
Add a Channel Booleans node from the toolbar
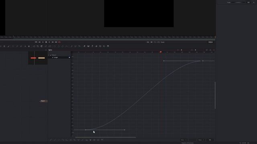coord(38,46)
